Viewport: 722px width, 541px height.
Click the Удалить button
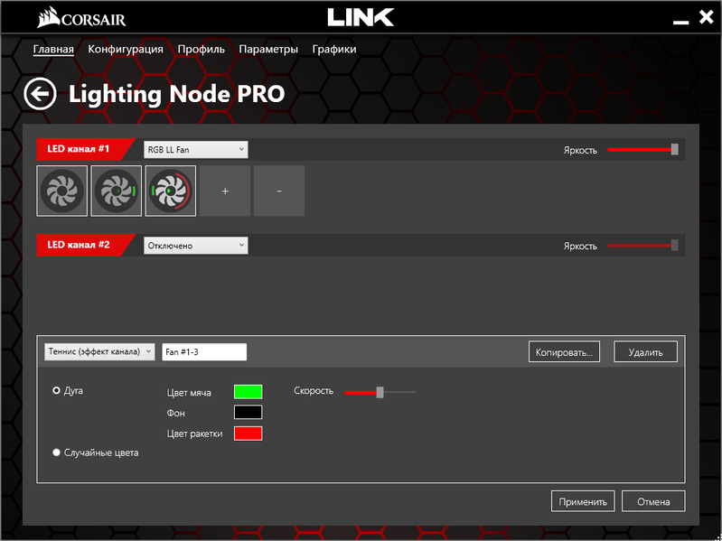tap(645, 352)
